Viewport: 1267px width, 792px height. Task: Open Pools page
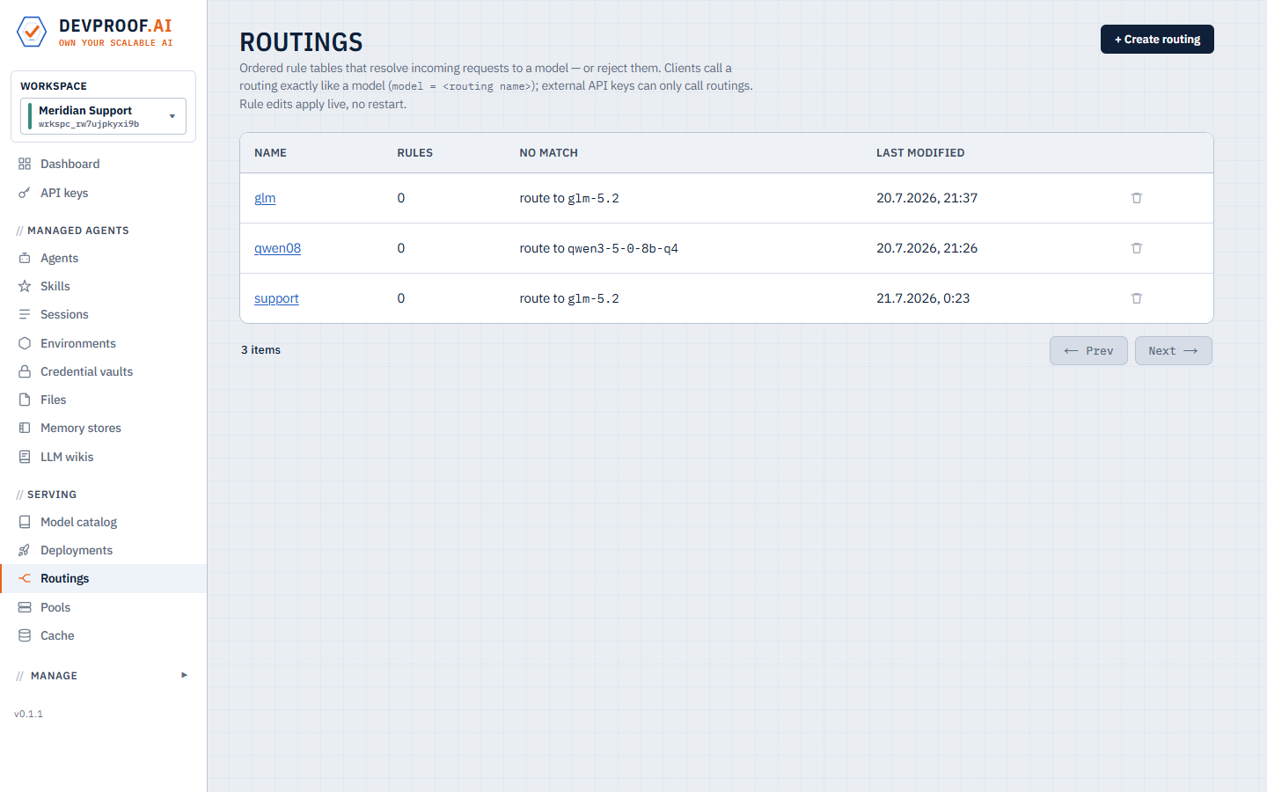(x=103, y=607)
